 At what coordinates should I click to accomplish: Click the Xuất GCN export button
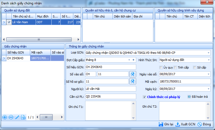point(185,125)
